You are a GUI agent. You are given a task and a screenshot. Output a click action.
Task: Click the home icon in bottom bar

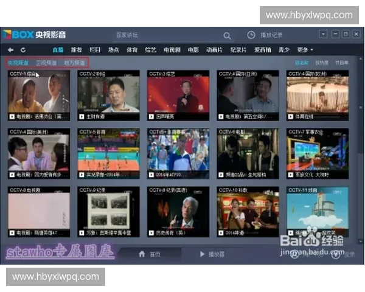coord(142,254)
